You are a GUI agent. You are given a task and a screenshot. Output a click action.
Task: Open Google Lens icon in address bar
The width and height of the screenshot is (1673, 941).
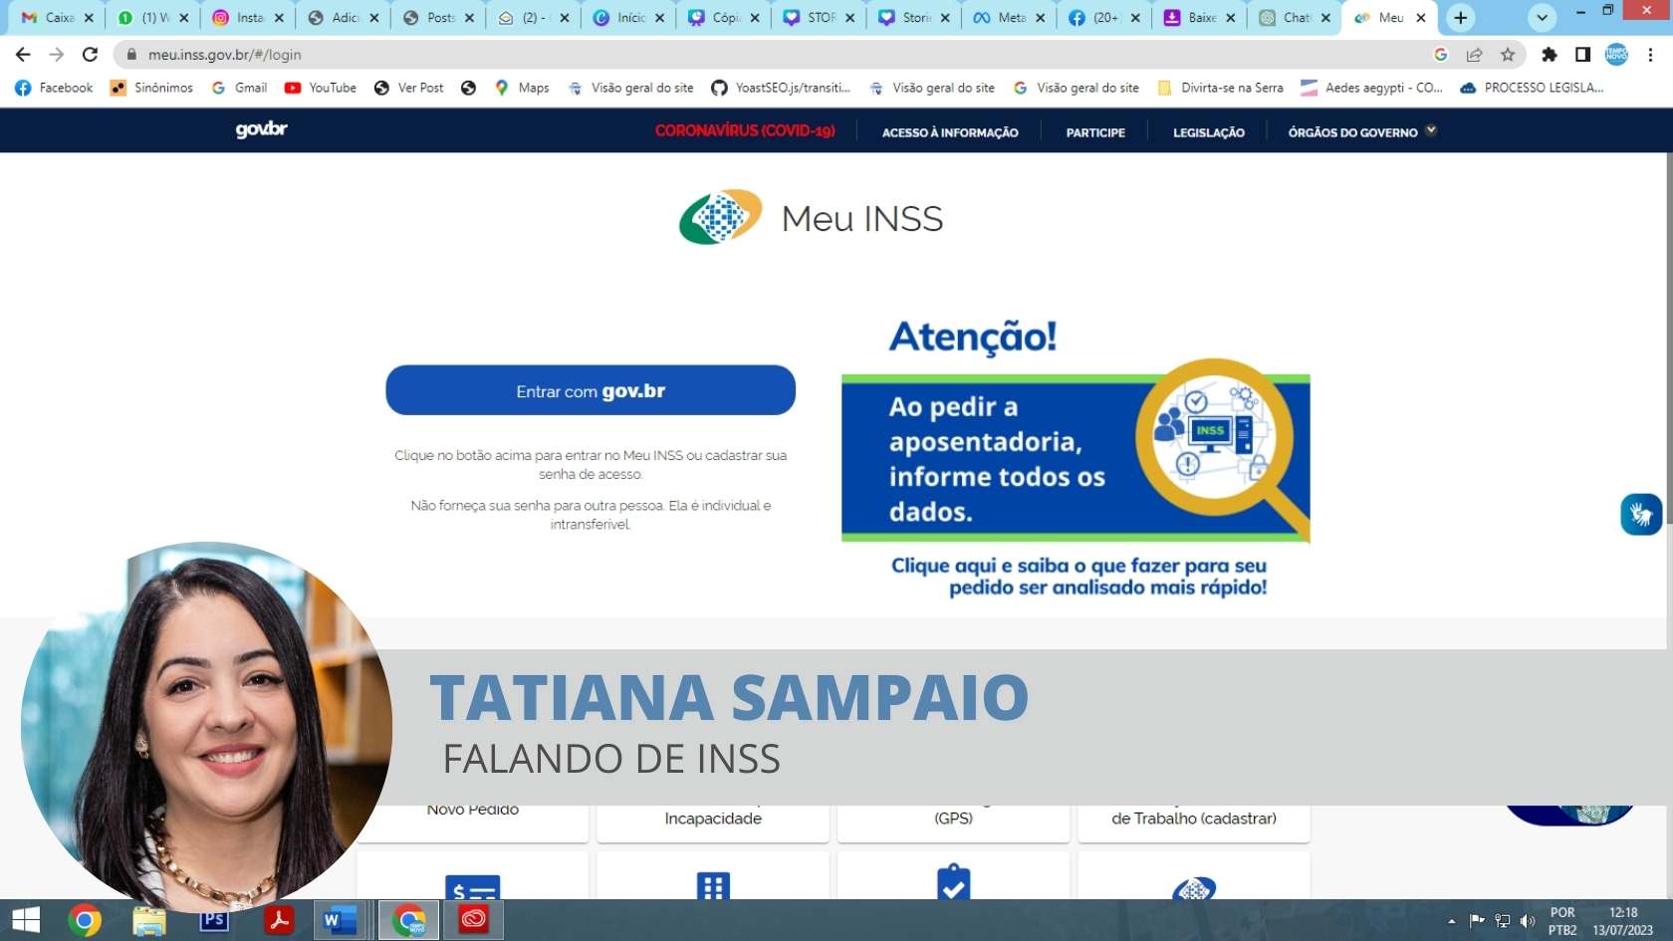tap(1440, 55)
